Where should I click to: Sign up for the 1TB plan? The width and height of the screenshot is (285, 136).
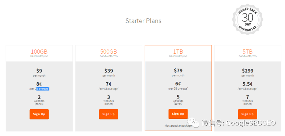tap(178, 114)
